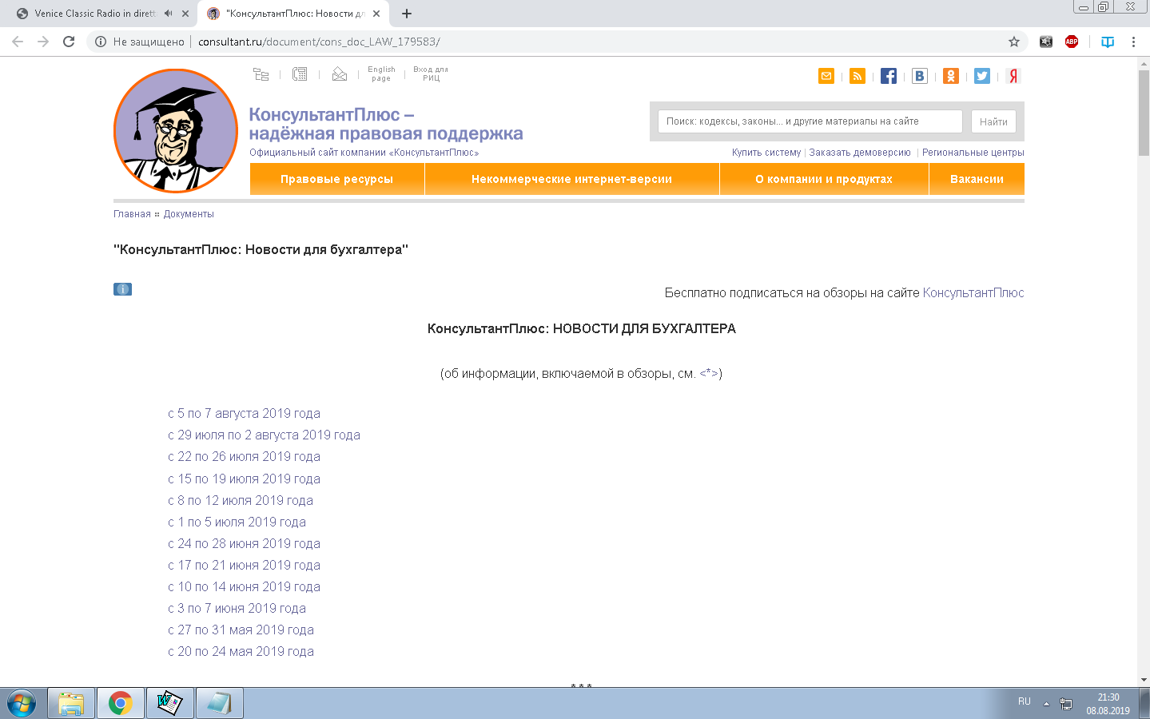Viewport: 1150px width, 719px height.
Task: Go to 'Документы' breadcrumb
Action: 189,214
